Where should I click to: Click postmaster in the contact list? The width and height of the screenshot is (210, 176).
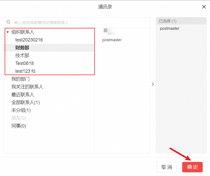click(112, 40)
